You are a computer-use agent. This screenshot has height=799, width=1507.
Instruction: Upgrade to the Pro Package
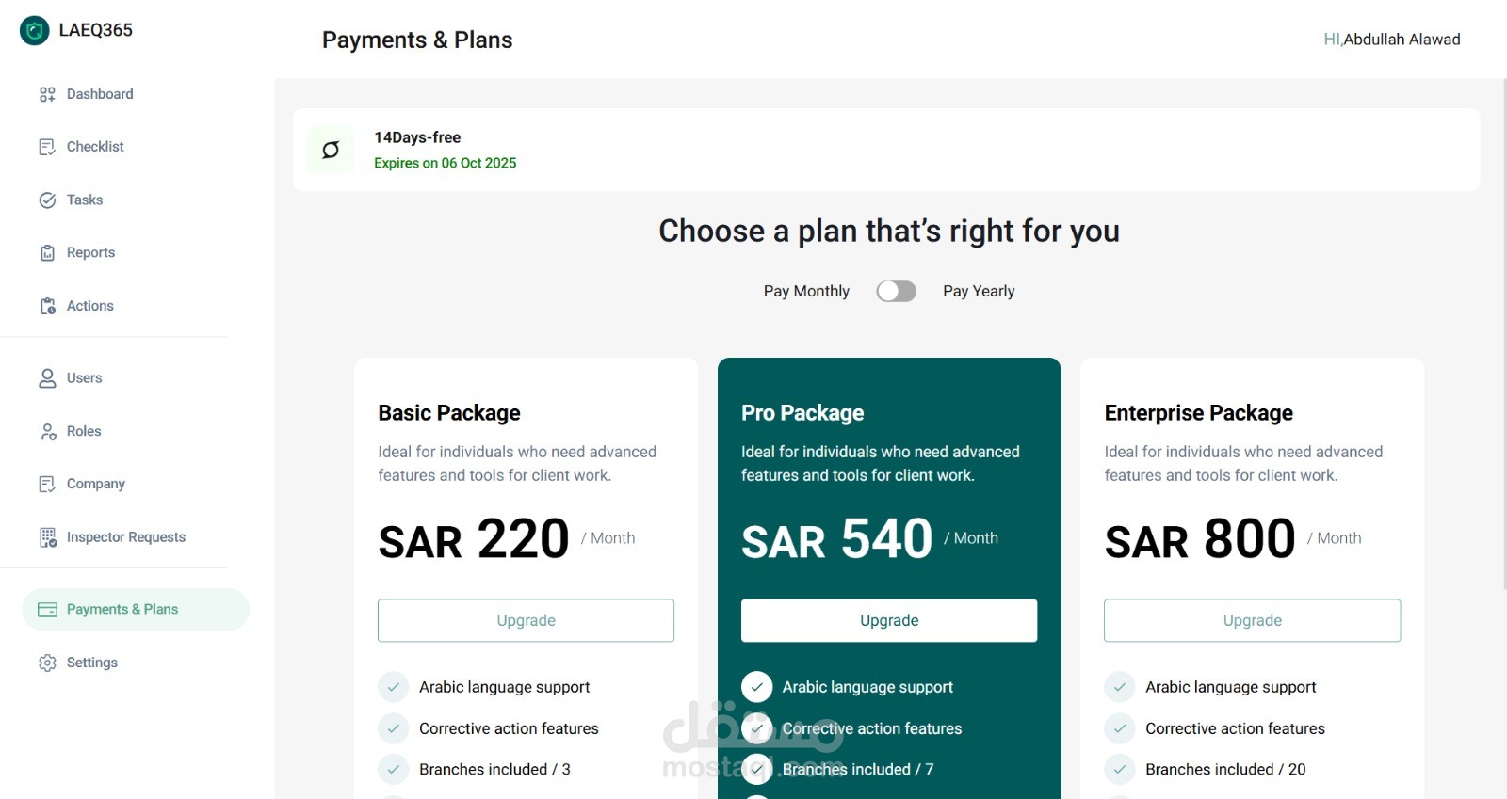(x=888, y=621)
